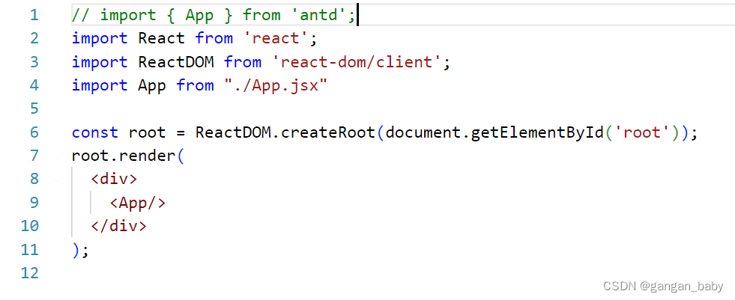Click the createRoot method name
The image size is (735, 300).
328,132
